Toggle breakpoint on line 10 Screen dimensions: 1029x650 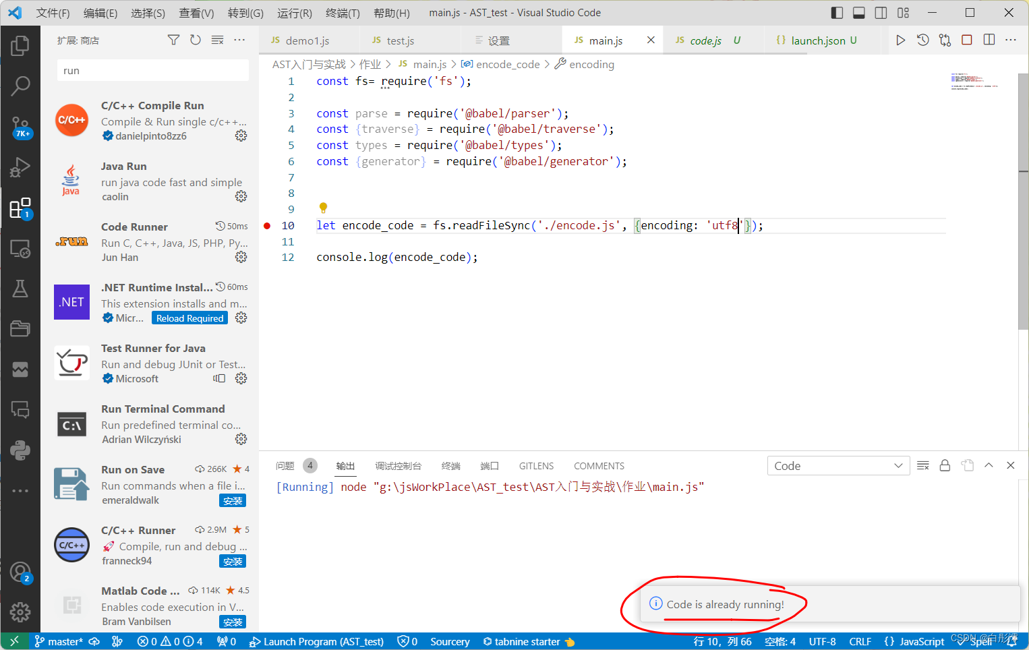point(267,226)
